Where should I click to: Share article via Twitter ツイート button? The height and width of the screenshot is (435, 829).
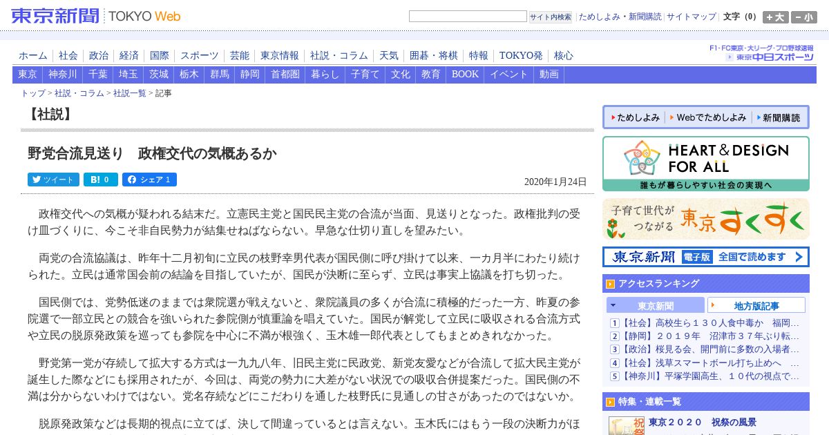pyautogui.click(x=53, y=180)
